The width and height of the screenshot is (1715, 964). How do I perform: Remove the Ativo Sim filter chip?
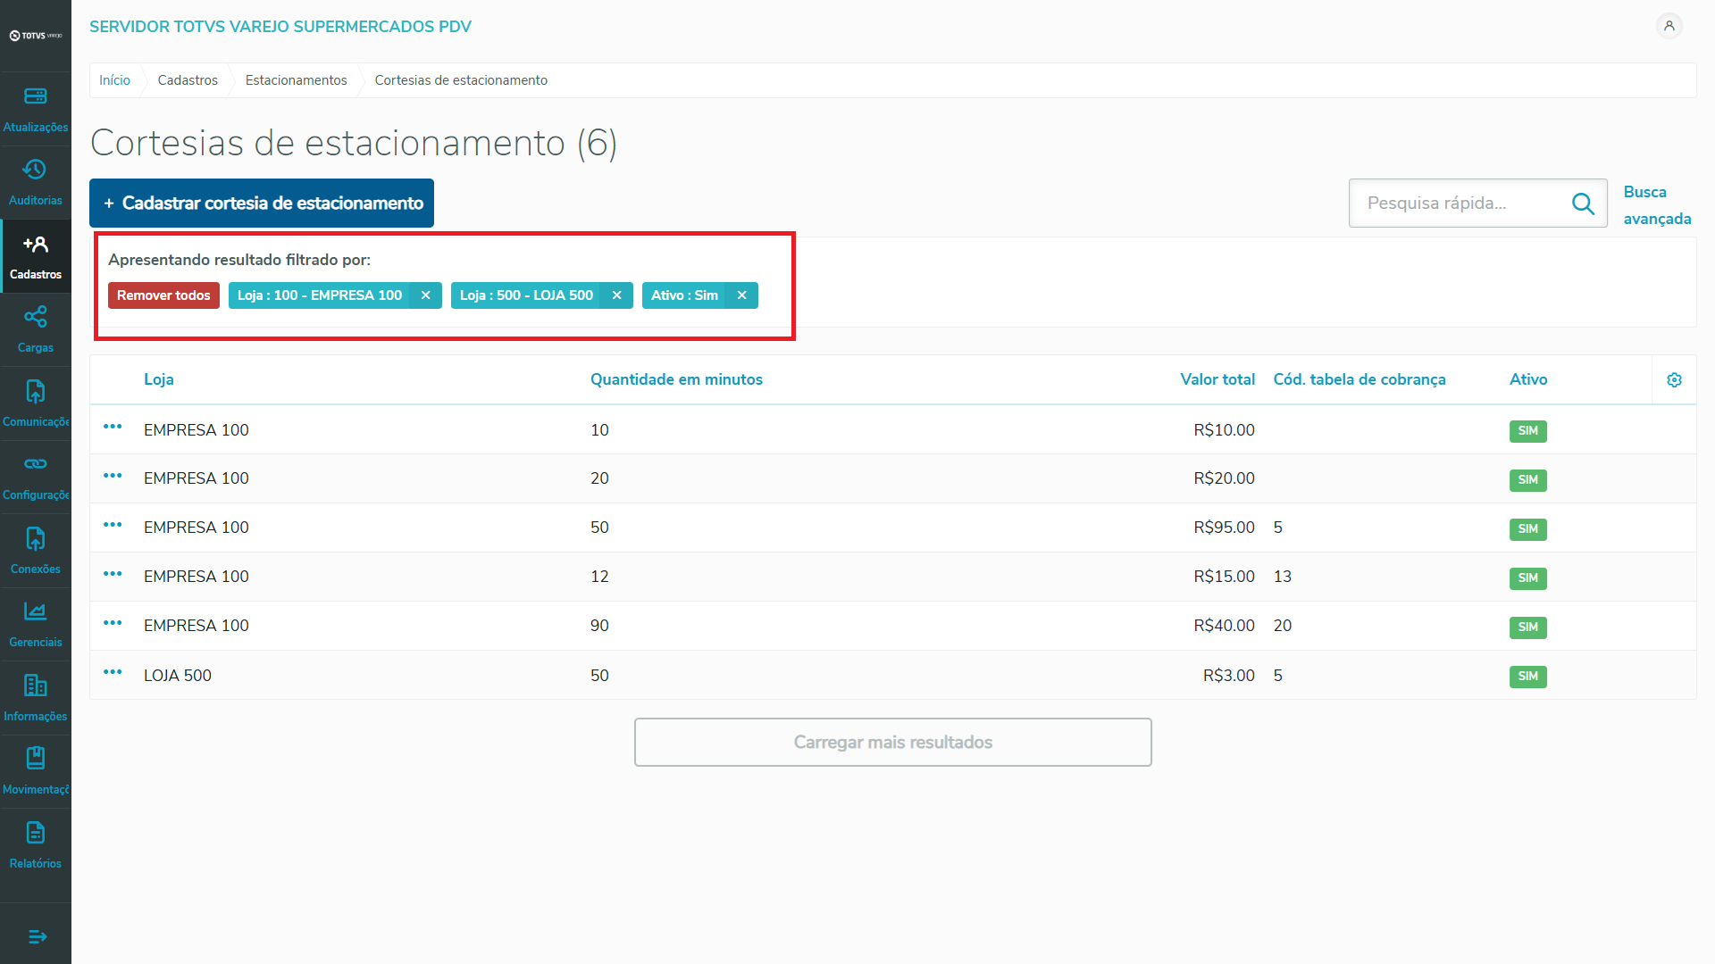[x=741, y=295]
